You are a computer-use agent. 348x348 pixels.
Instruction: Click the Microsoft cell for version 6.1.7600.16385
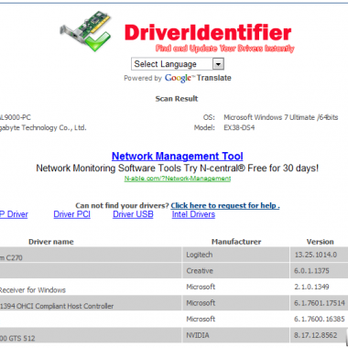pyautogui.click(x=235, y=319)
